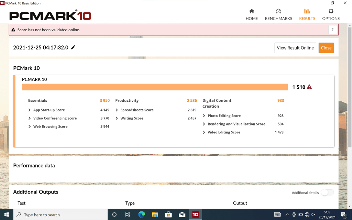The image size is (352, 220).
Task: Expand Rendering and Visualization Score
Action: coord(204,124)
